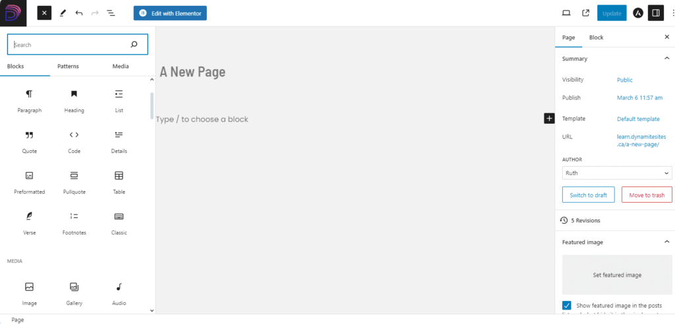This screenshot has height=324, width=675.
Task: Switch to the Block settings tab
Action: pos(596,38)
